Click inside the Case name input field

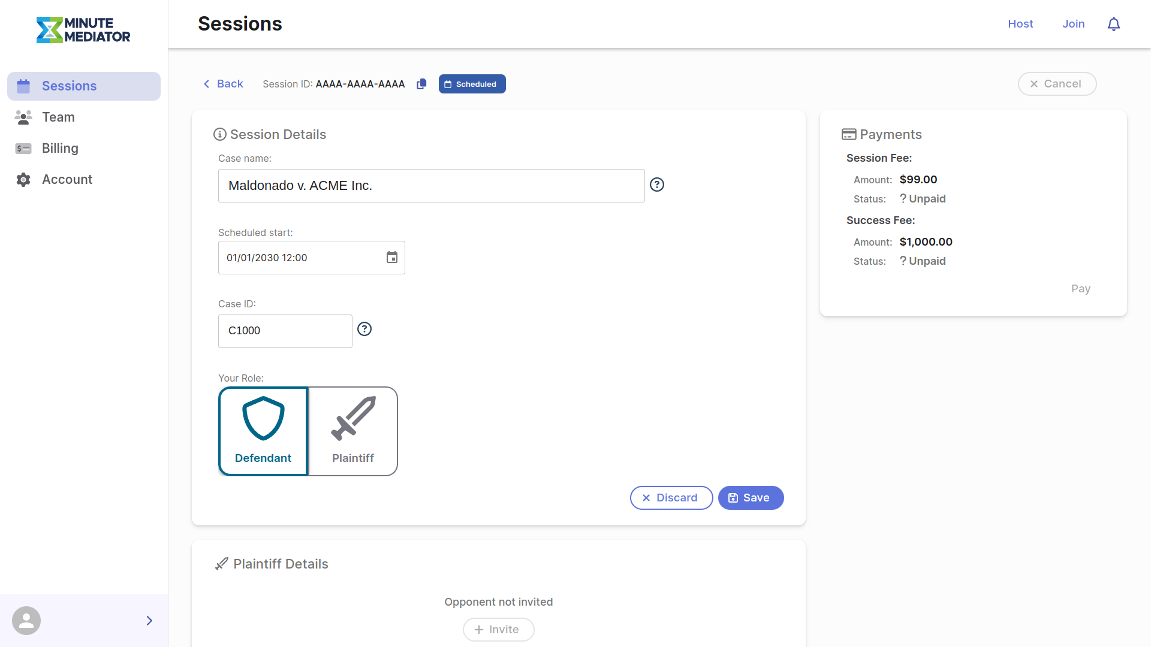[x=431, y=185]
